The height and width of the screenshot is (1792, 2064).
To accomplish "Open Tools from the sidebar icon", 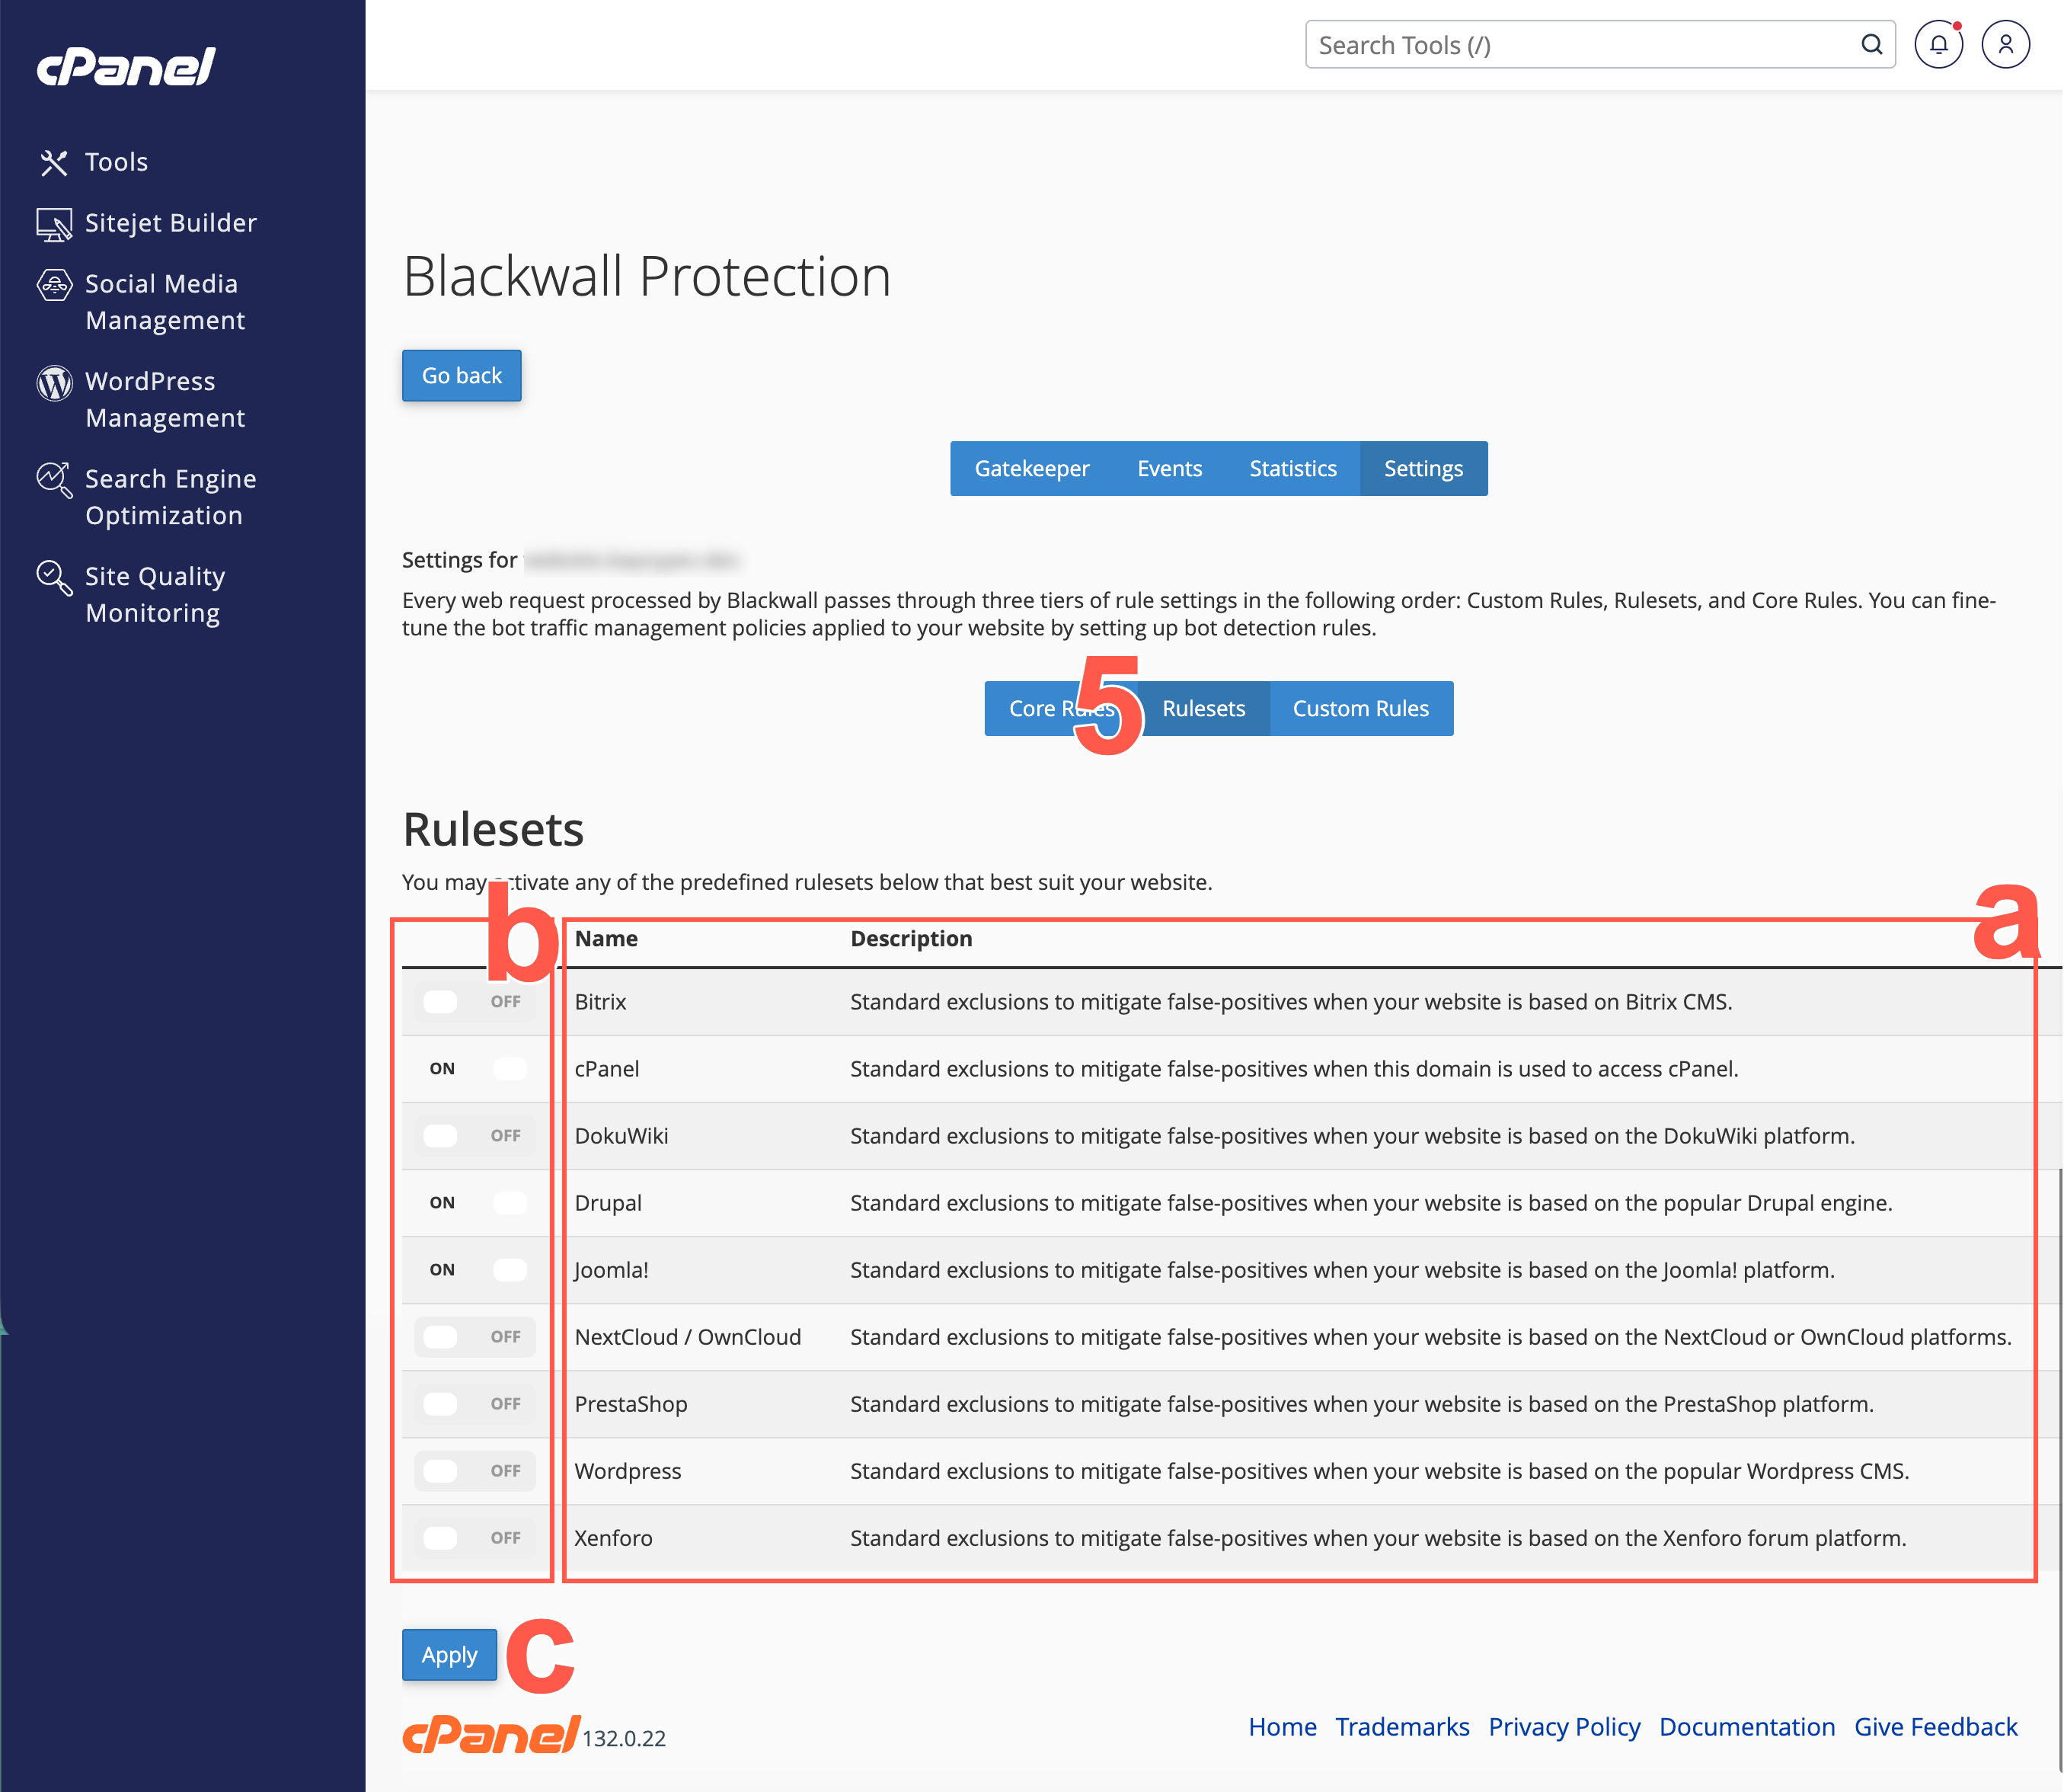I will 54,162.
